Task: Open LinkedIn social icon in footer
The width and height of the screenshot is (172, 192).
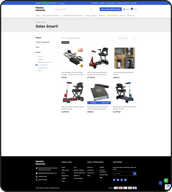Action: click(x=125, y=180)
